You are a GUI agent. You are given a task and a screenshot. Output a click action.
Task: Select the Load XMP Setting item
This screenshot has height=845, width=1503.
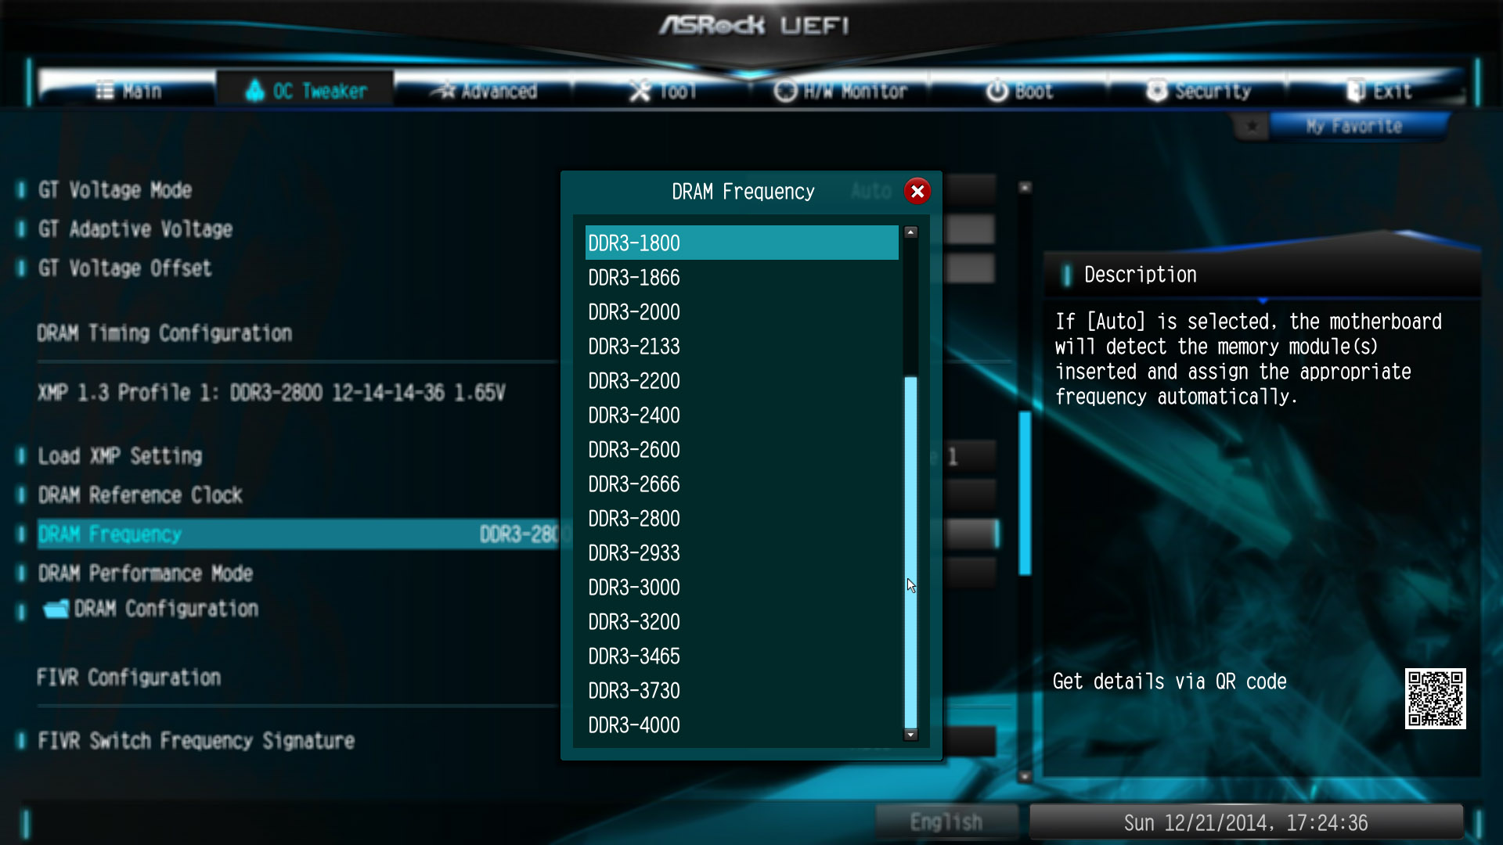[120, 456]
